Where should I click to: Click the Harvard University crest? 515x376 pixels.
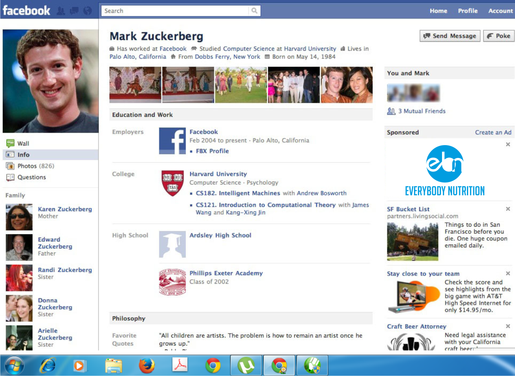pyautogui.click(x=172, y=183)
